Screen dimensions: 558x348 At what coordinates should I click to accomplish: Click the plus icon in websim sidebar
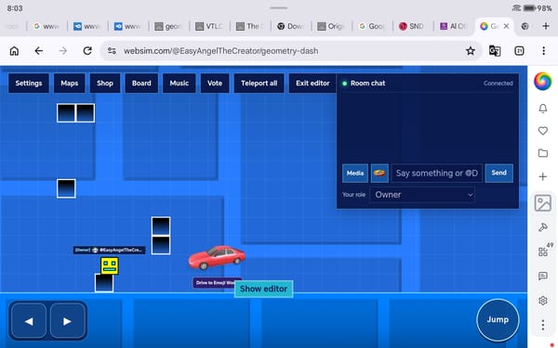point(543,176)
